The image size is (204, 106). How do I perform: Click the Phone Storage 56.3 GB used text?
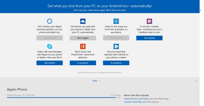point(21,95)
